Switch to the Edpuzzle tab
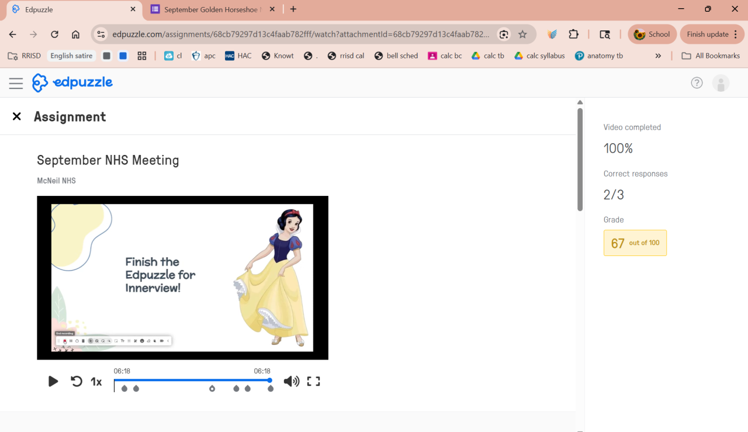 pos(74,9)
